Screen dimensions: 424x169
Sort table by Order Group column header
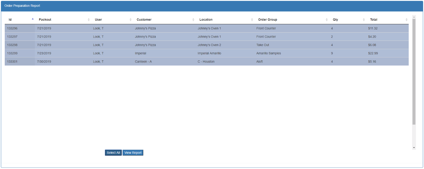coord(292,20)
